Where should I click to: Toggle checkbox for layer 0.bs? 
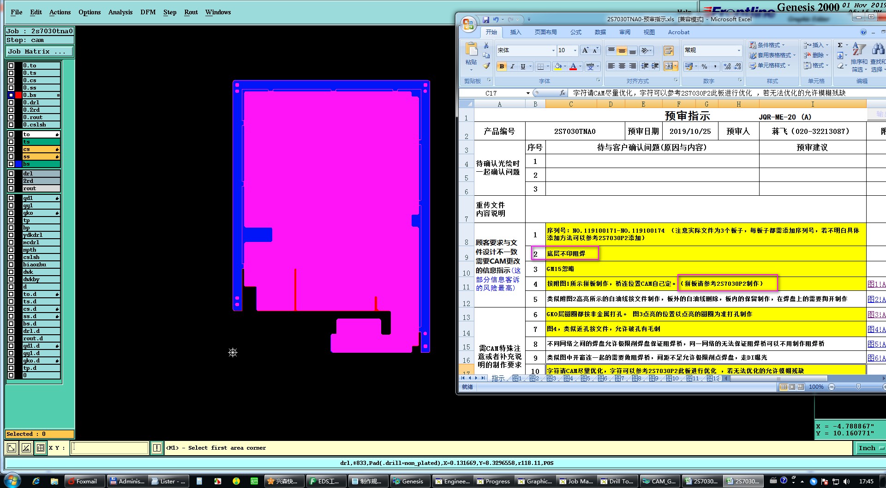(11, 95)
